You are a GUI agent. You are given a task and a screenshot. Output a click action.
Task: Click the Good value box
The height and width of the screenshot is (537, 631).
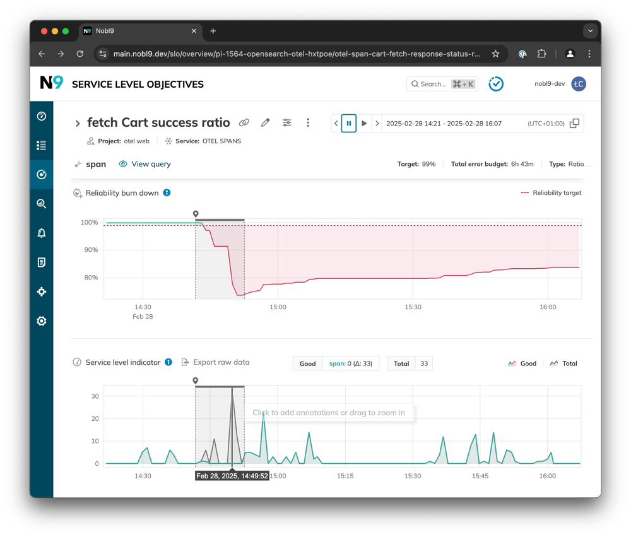336,363
